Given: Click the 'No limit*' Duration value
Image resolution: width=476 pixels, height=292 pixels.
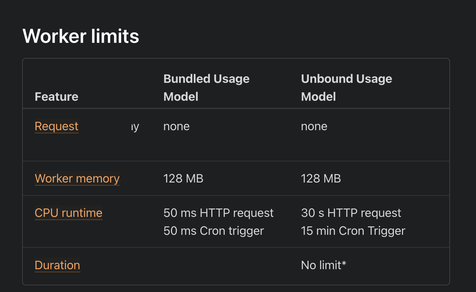Looking at the screenshot, I should tap(321, 265).
